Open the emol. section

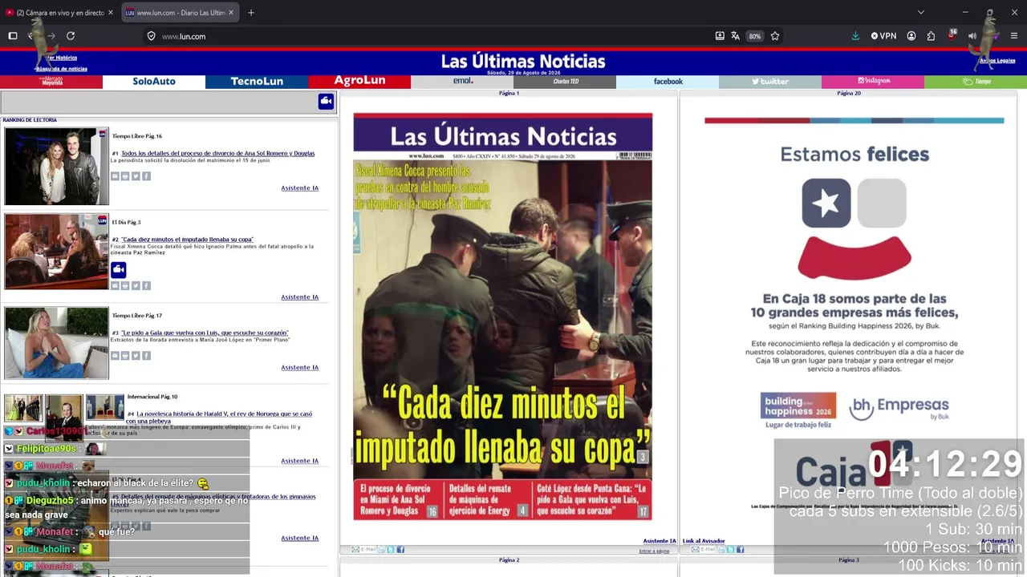(x=462, y=82)
